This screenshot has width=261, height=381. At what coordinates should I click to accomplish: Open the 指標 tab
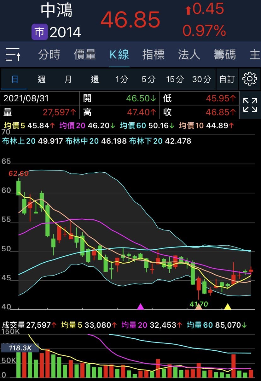click(154, 55)
